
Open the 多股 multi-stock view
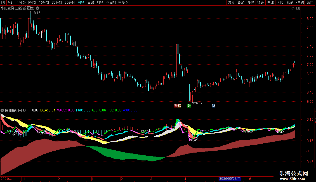point(251,3)
